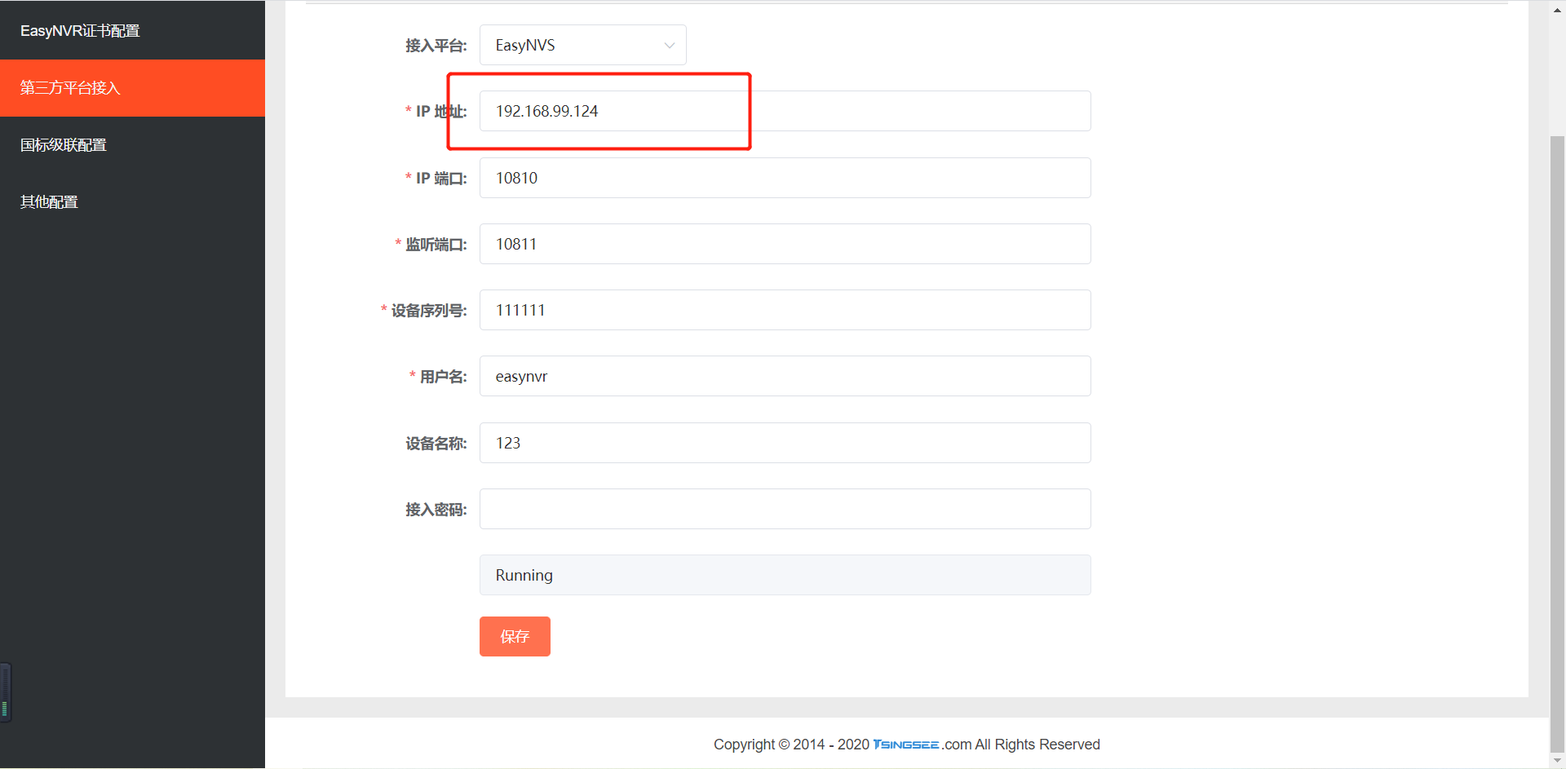Click the scrollbar down arrow
Viewport: 1566px width, 769px height.
point(1557,761)
